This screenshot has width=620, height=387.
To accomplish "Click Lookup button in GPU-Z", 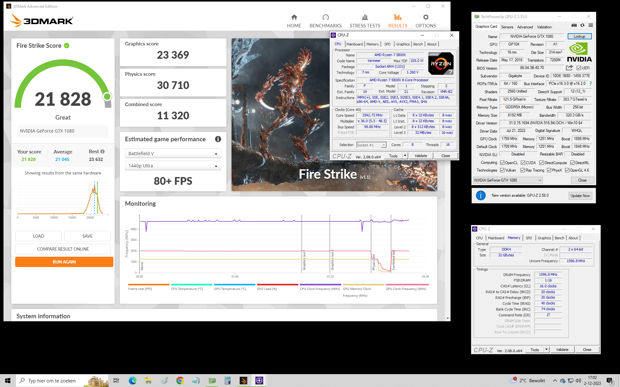I will (579, 36).
